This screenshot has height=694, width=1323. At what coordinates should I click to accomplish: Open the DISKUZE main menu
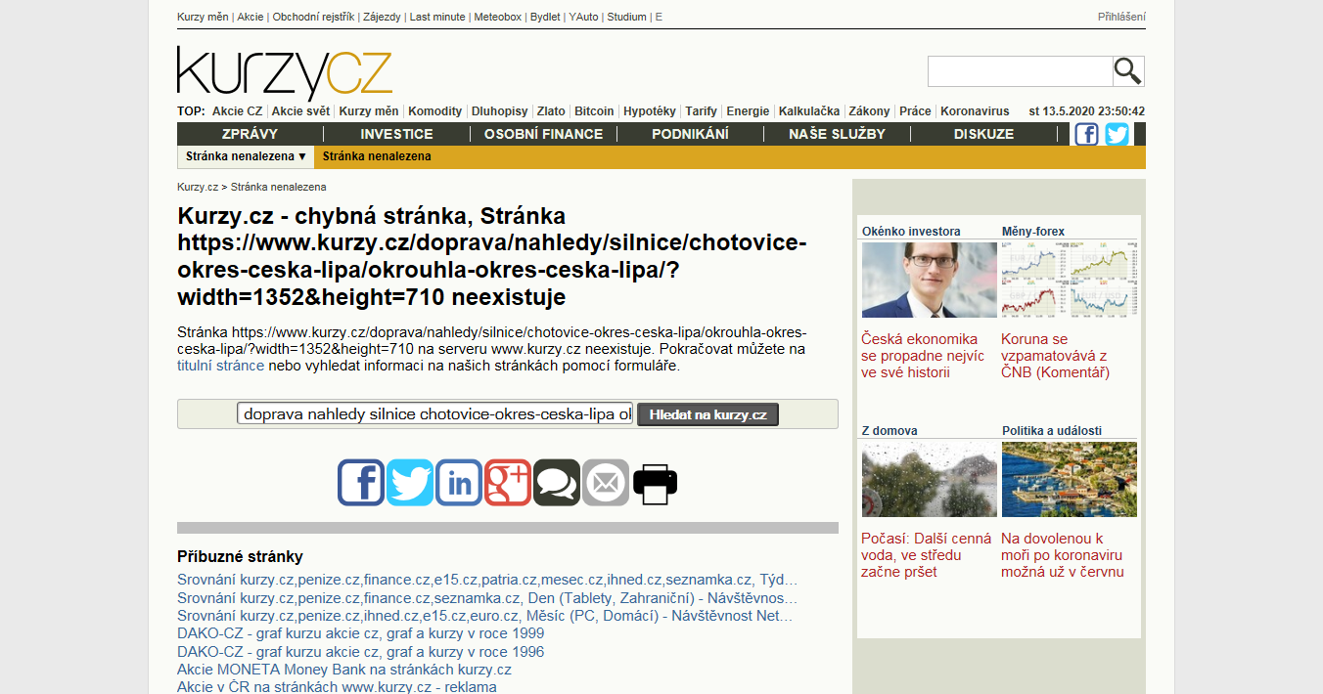pyautogui.click(x=983, y=134)
